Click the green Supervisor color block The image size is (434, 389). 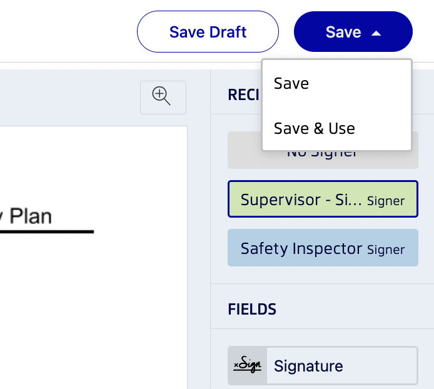click(323, 199)
